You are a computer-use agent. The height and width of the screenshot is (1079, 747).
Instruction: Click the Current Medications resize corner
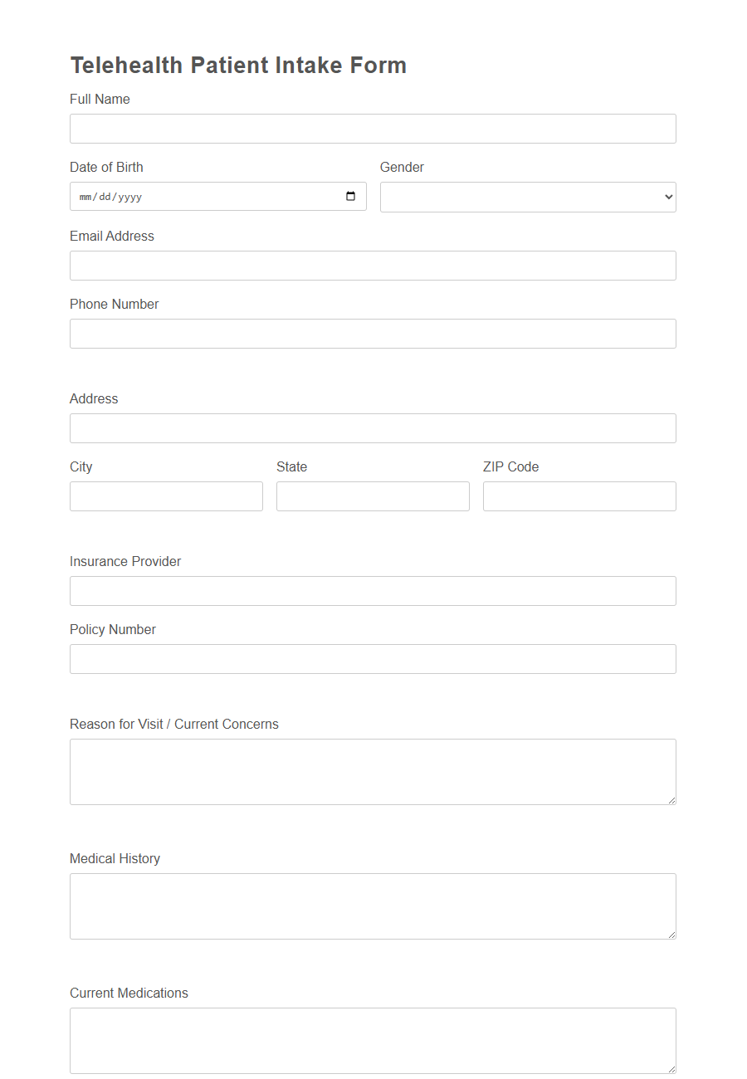671,1069
